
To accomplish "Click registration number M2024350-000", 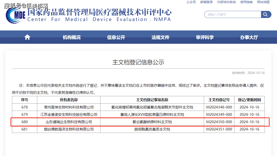I will [219, 122].
